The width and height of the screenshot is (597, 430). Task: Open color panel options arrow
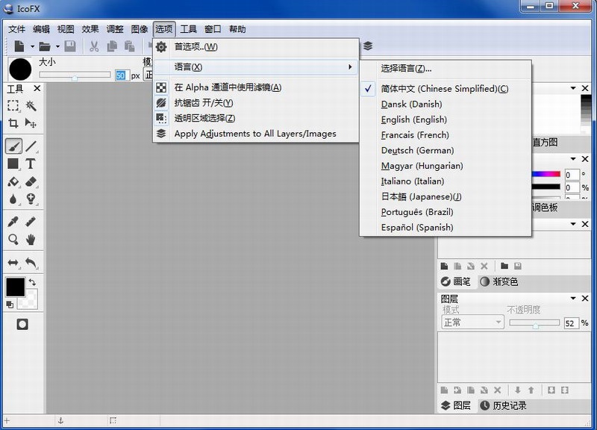(x=573, y=159)
